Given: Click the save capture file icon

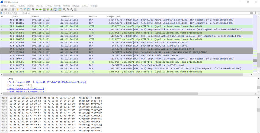Looking at the screenshot, I should pos(21,9).
